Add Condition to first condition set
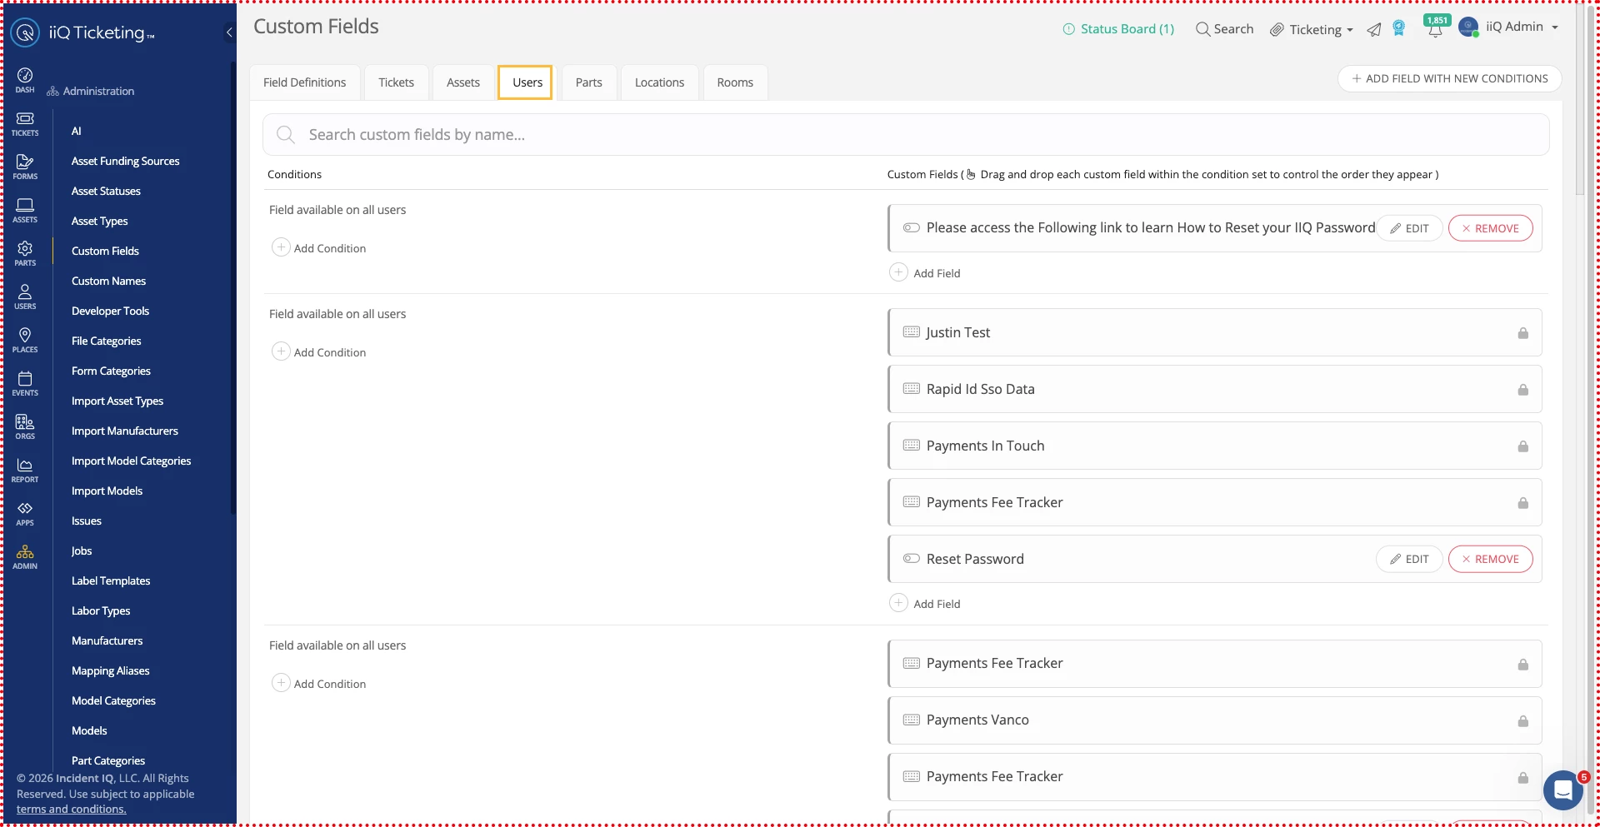This screenshot has width=1600, height=827. coord(319,247)
